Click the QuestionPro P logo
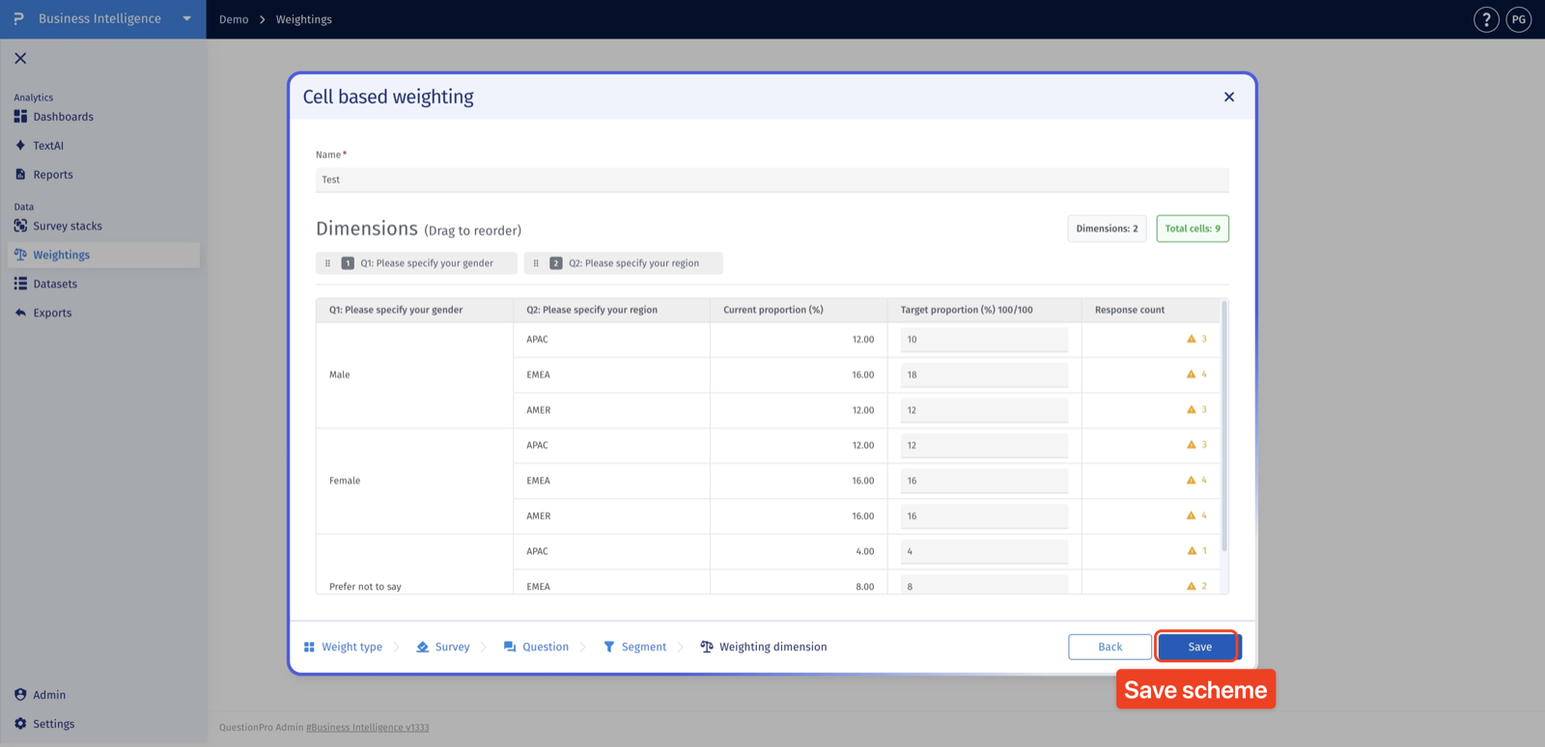 pos(18,18)
